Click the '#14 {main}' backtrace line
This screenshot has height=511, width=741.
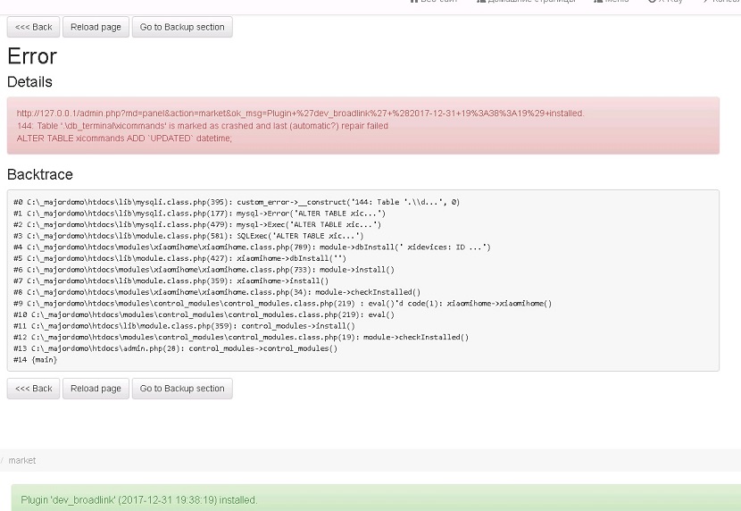[x=36, y=360]
